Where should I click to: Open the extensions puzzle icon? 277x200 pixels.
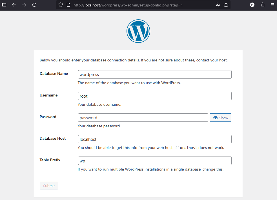[x=262, y=5]
